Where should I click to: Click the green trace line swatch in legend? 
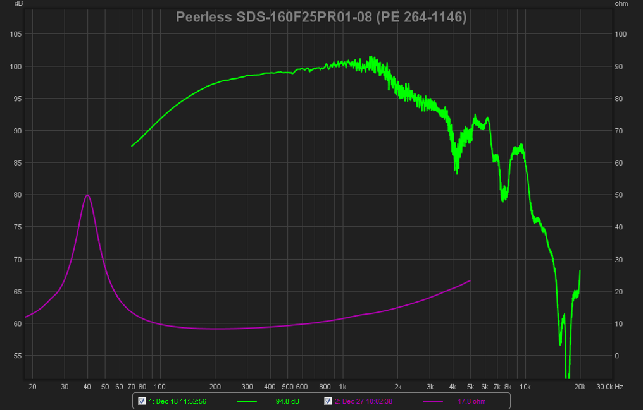[x=247, y=401]
